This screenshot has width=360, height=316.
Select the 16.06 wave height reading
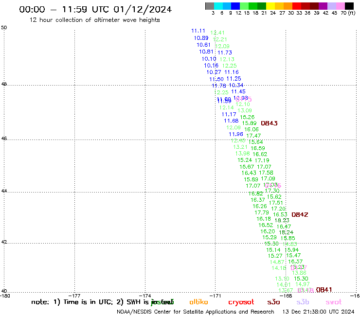click(x=252, y=129)
